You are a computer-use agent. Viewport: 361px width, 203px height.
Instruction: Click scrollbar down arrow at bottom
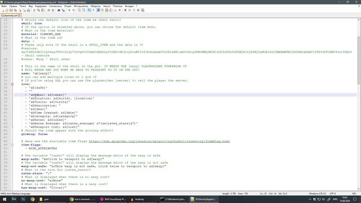click(x=359, y=188)
